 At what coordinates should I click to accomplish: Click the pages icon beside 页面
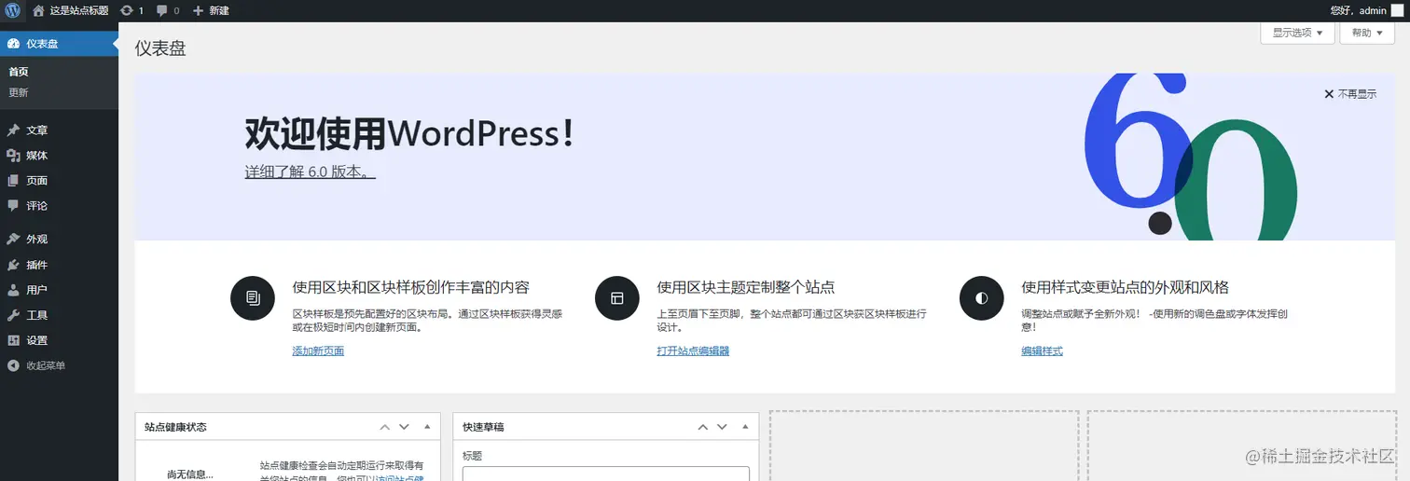point(13,181)
